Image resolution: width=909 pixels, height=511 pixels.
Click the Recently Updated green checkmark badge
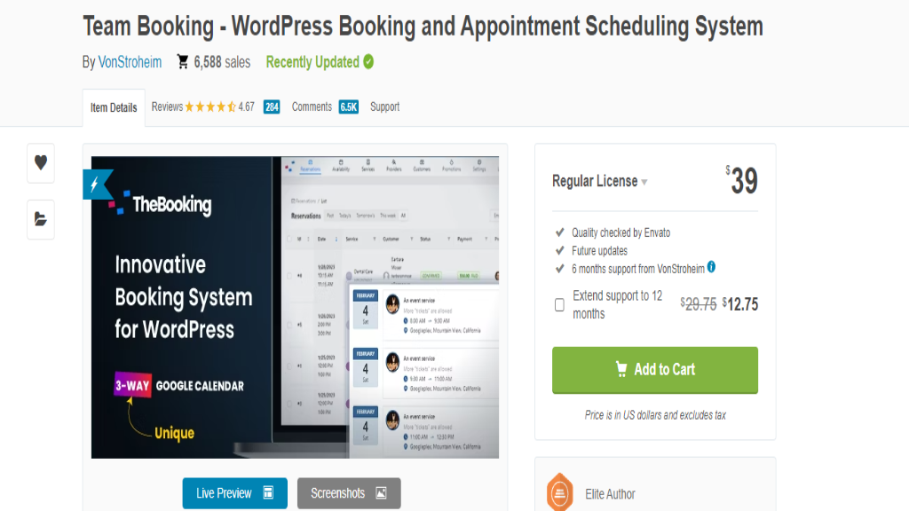pyautogui.click(x=368, y=61)
